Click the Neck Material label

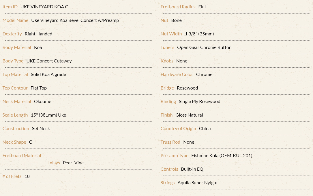[x=17, y=102]
